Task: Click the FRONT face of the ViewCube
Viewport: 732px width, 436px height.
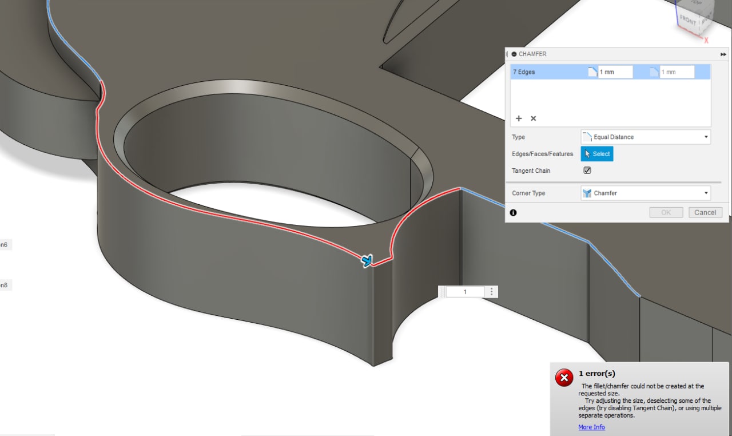Action: (688, 20)
